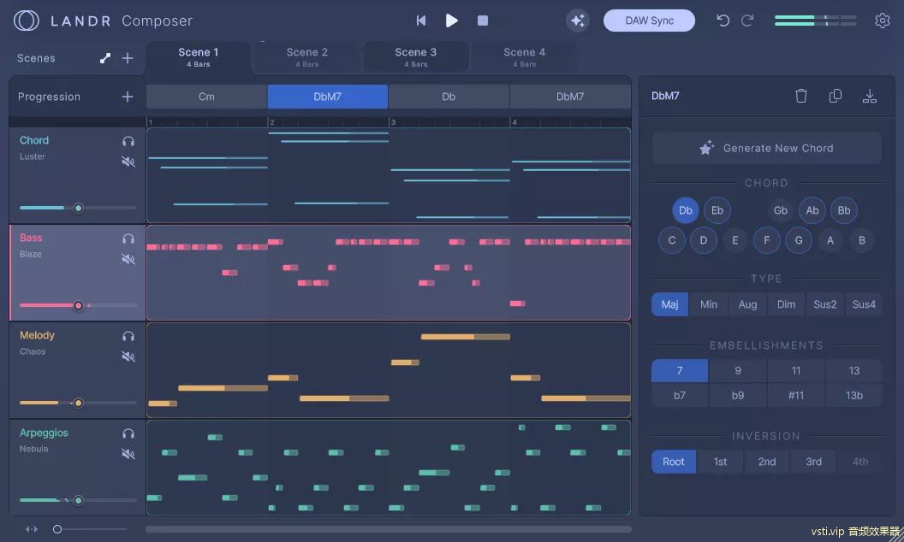
Task: Choose Ab as chord root note
Action: 812,210
